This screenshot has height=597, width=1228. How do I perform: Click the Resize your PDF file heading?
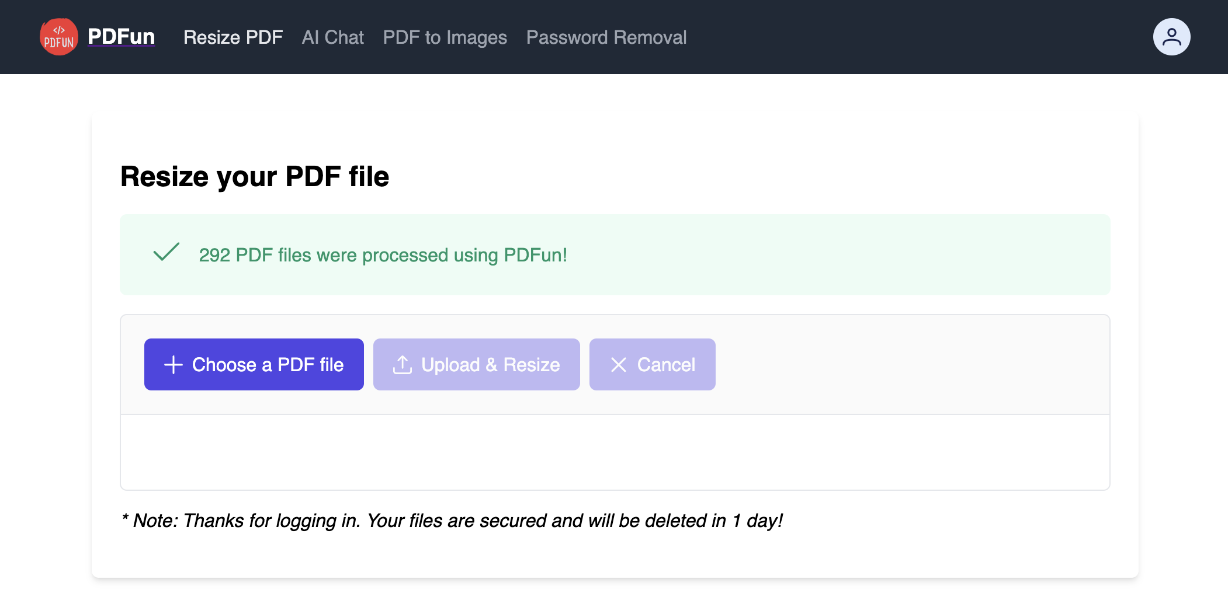[254, 176]
